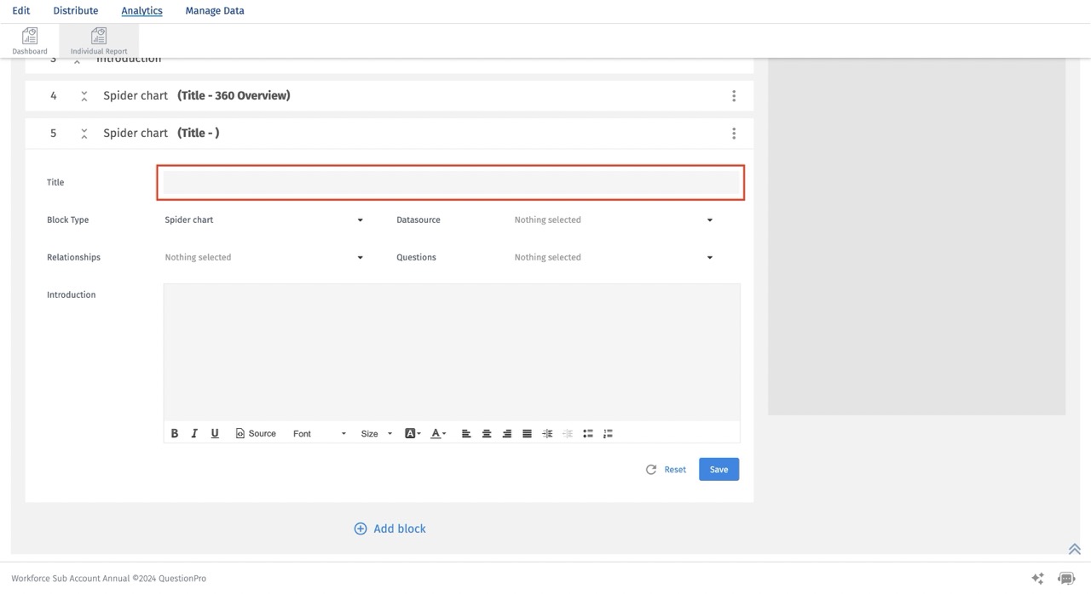Viewport: 1091px width, 594px height.
Task: Open the Font family dropdown
Action: click(319, 433)
